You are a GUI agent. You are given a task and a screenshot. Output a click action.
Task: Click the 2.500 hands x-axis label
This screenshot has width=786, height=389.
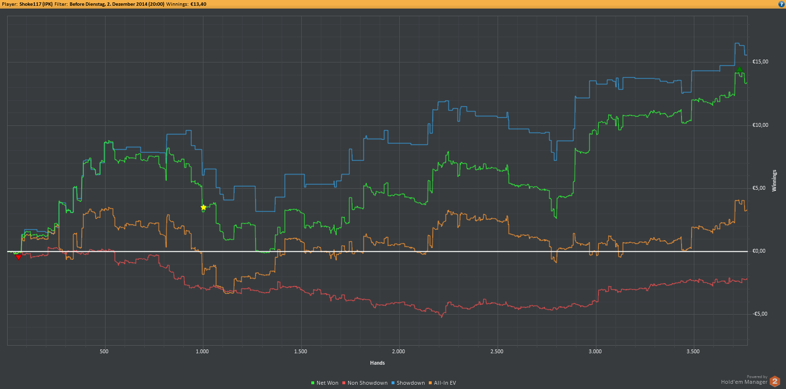497,351
